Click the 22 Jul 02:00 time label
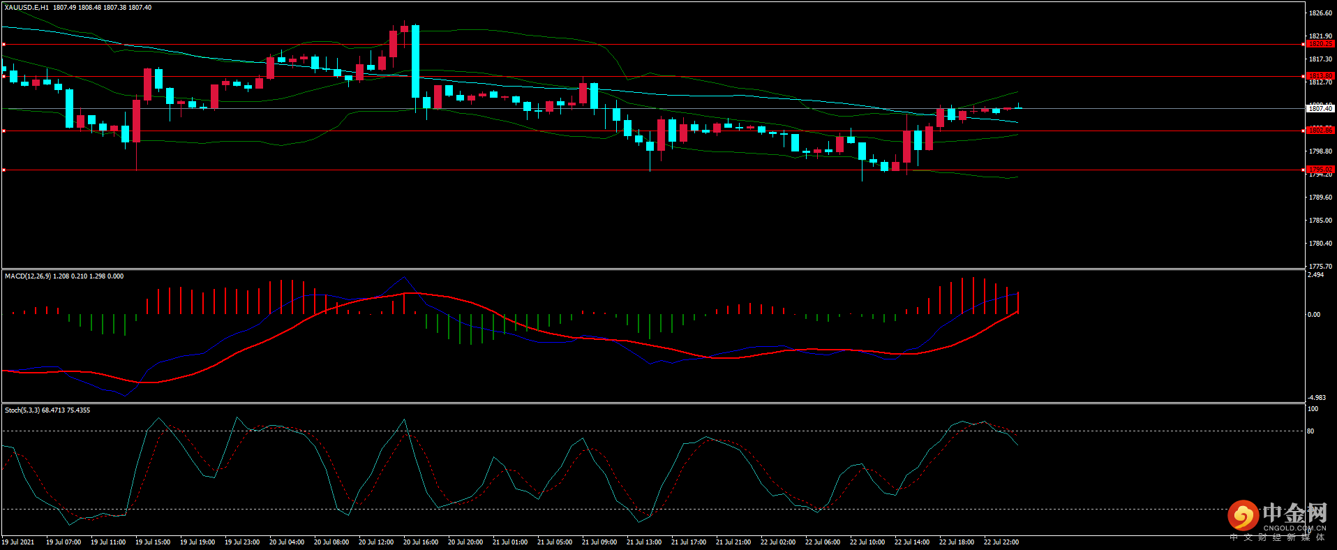Viewport: 1337px width, 550px height. pyautogui.click(x=778, y=542)
